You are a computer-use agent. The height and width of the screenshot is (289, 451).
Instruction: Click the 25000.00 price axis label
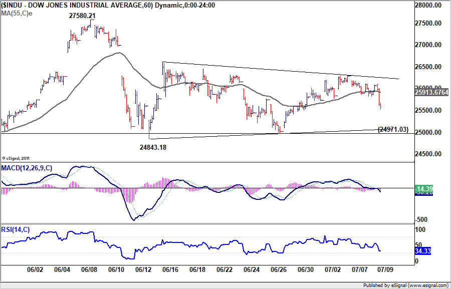click(x=428, y=132)
